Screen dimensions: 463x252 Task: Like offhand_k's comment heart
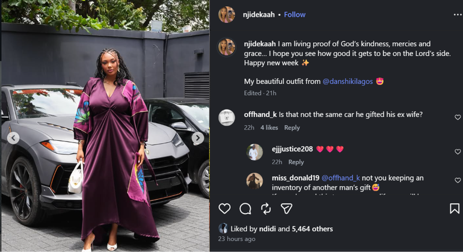point(458,117)
